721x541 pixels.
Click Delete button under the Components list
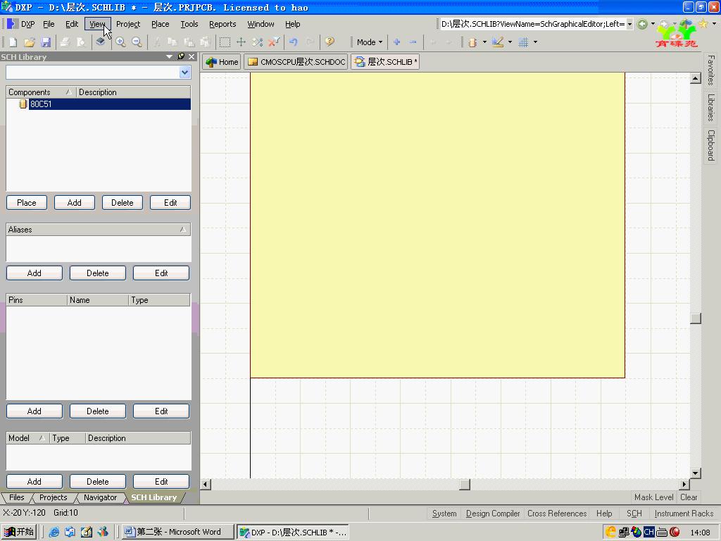click(123, 203)
